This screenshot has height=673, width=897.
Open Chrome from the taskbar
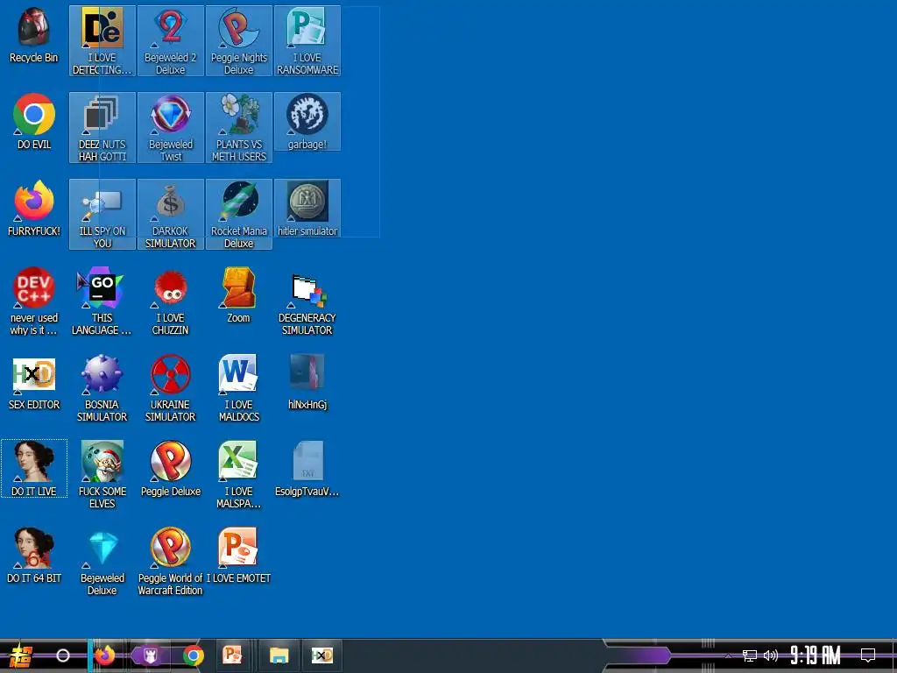tap(194, 655)
